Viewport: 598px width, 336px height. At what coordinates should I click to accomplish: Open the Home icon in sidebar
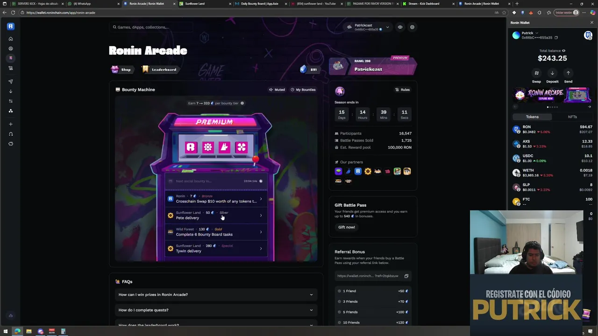[x=10, y=39]
